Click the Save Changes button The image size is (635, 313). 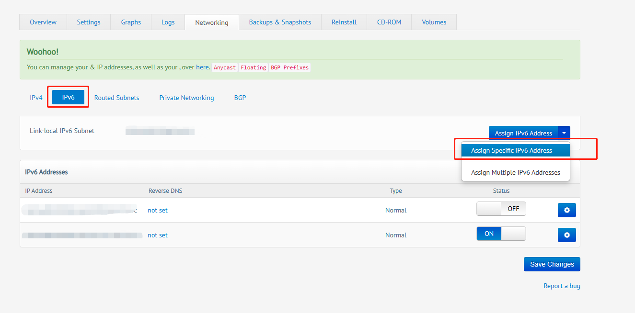(x=552, y=264)
